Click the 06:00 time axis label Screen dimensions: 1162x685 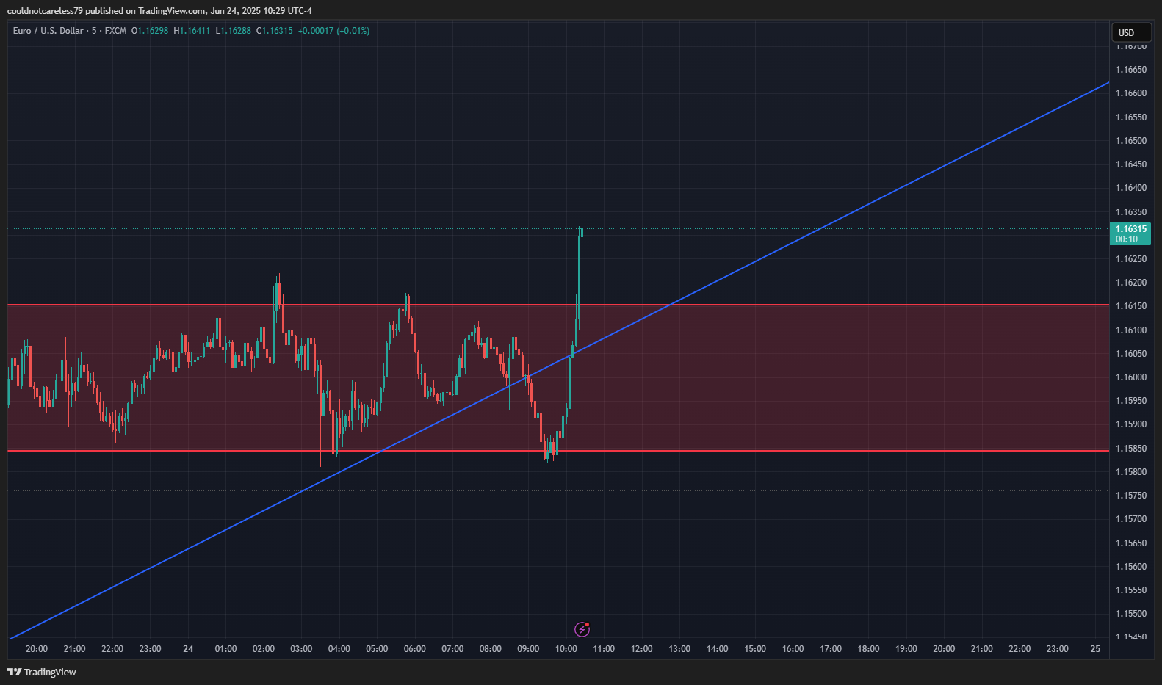(x=415, y=649)
